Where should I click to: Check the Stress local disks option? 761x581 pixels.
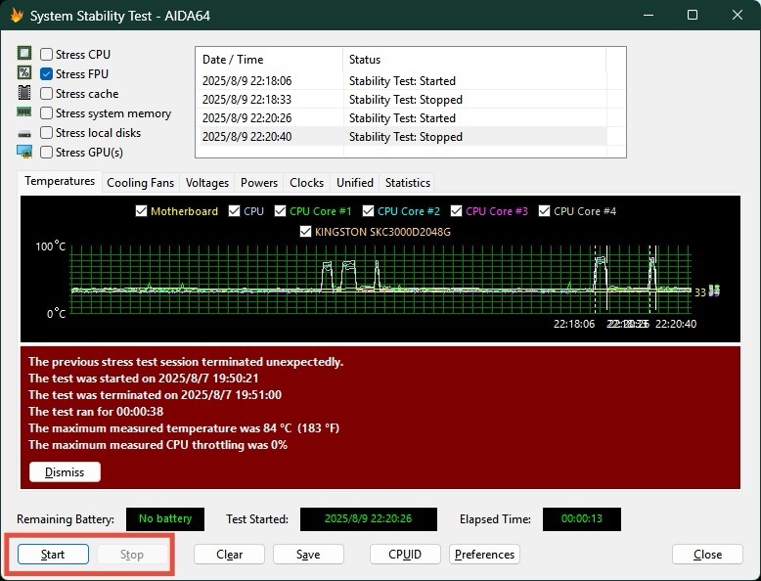(x=46, y=132)
